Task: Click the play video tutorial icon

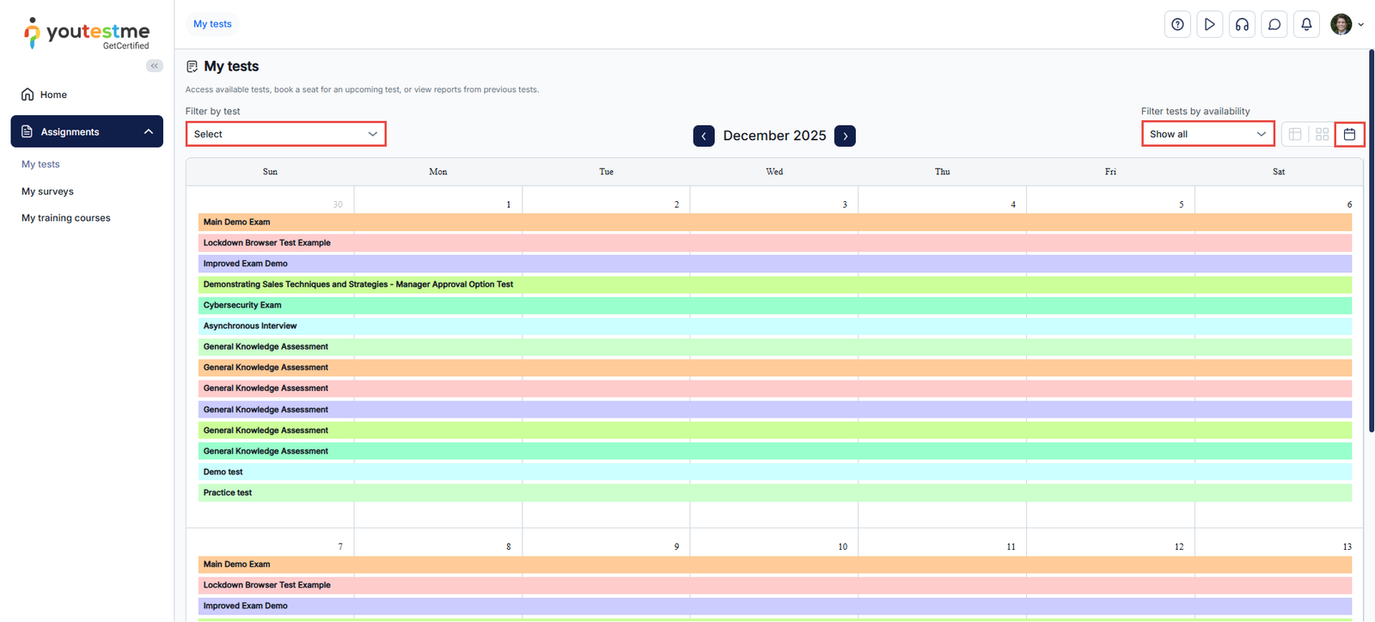Action: [1209, 25]
